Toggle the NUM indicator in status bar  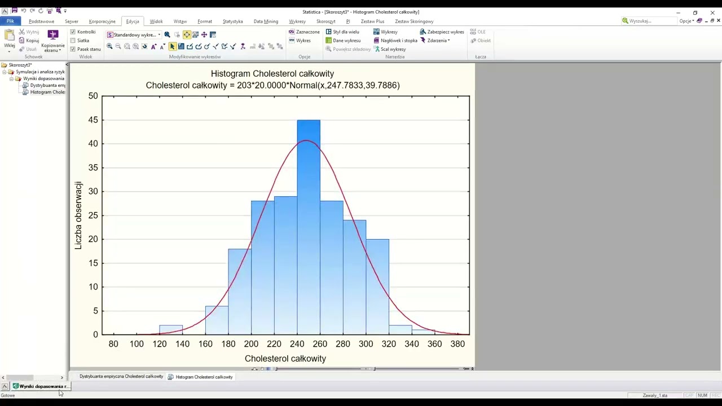702,395
